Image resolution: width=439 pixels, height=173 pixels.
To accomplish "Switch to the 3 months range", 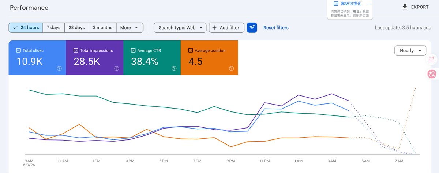I will point(102,28).
